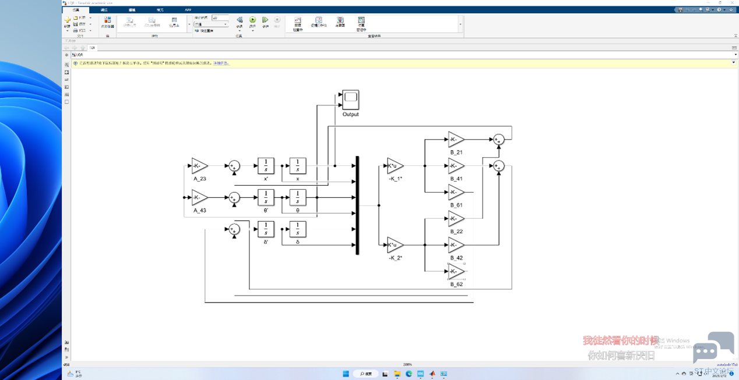
Task: Expand the Prepare gallery dropdown arrow
Action: click(189, 24)
